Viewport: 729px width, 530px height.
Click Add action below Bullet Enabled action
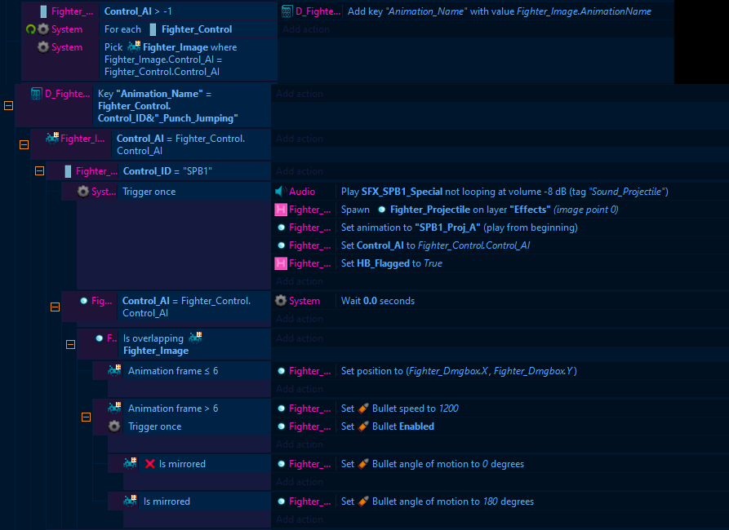[300, 444]
